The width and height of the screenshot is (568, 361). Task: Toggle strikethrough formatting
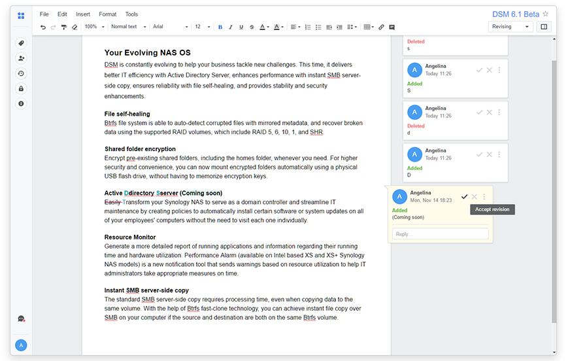tap(252, 27)
